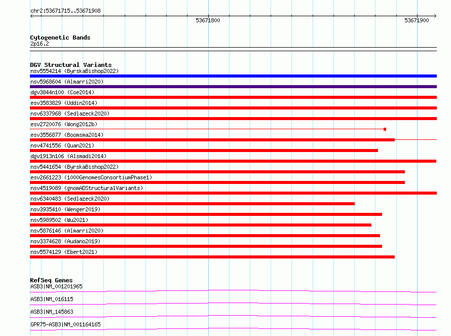Click the nsv6337968 (Sedlazeck2020) label

point(70,114)
